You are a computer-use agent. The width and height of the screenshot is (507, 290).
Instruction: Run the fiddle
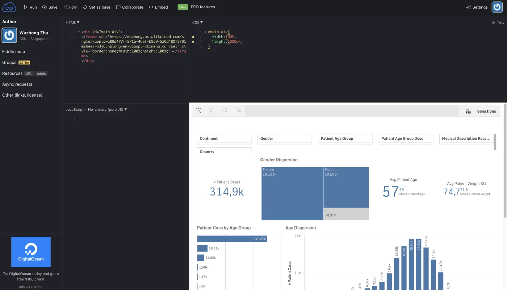pyautogui.click(x=30, y=7)
